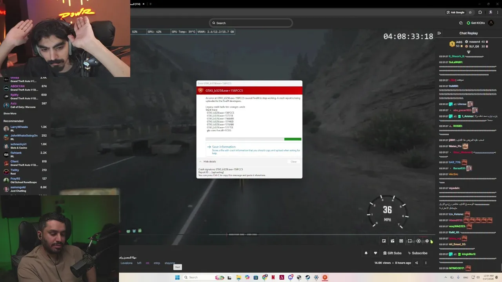
Task: Click Close button in crash dialog
Action: coord(294,161)
